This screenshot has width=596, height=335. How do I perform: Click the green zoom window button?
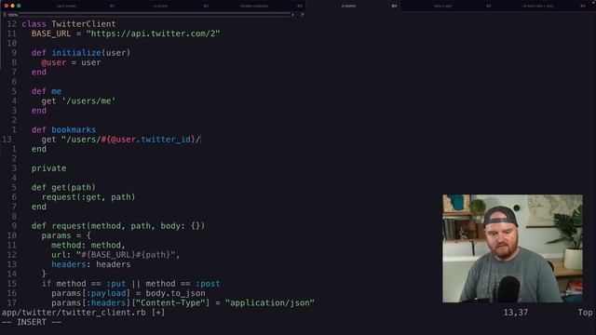(x=19, y=6)
